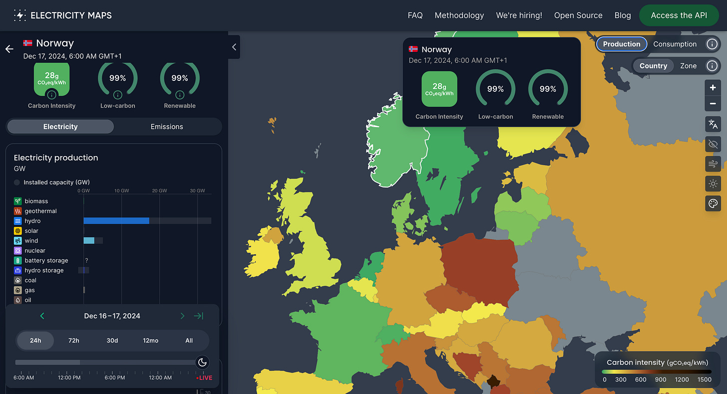Viewport: 727px width, 394px height.
Task: Open the FAQ link
Action: click(x=415, y=15)
